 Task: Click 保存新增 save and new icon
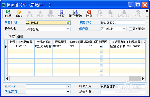[x=75, y=14]
